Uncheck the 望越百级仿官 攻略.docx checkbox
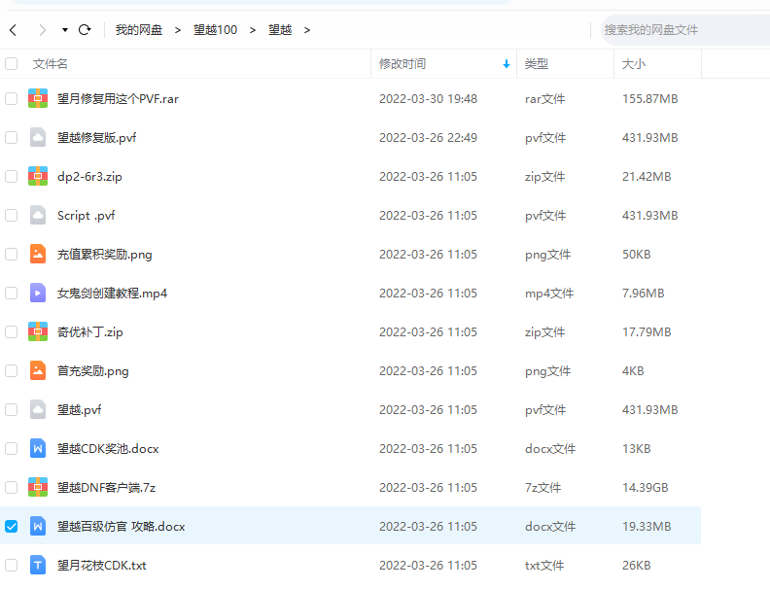The height and width of the screenshot is (589, 770). click(12, 526)
